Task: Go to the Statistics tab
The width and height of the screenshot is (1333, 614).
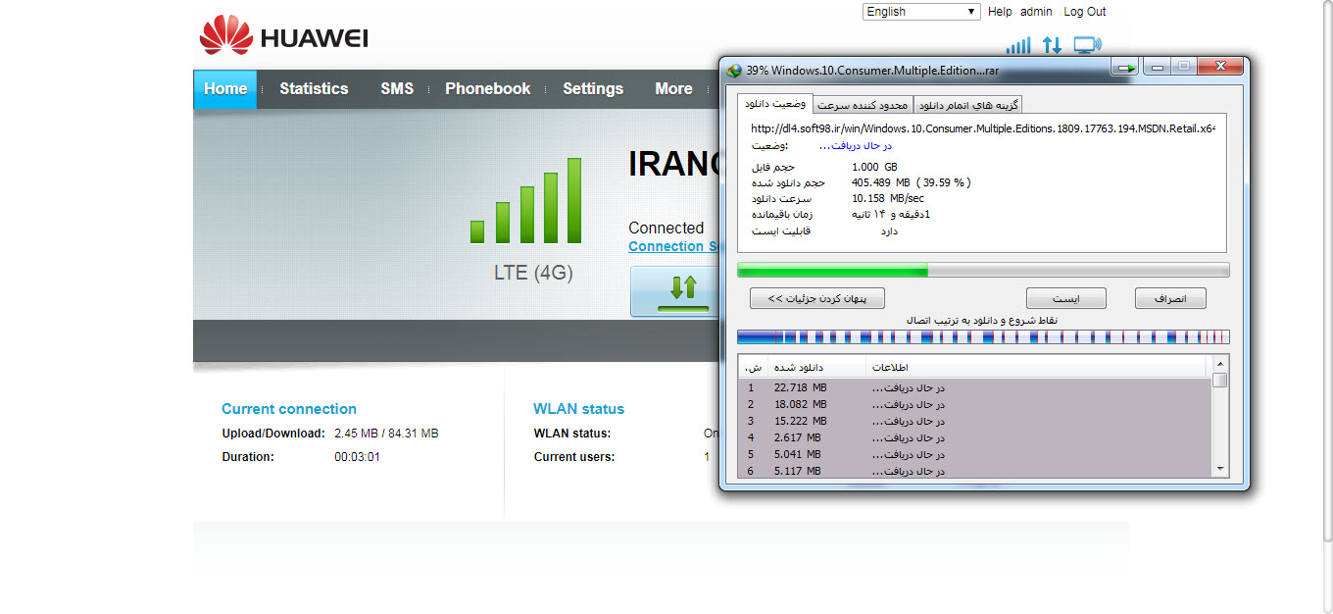Action: point(314,88)
